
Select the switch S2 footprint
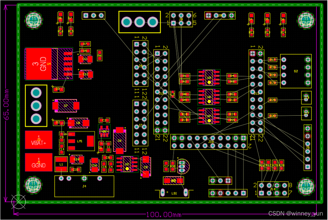[296, 71]
